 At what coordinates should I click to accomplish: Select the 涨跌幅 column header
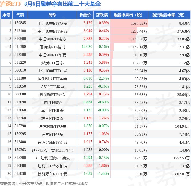pyautogui.click(x=102, y=15)
